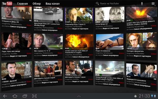Open Двенадцать стульев 2 серия video title
Image resolution: width=158 pixels, height=99 pixels.
(x=45, y=78)
